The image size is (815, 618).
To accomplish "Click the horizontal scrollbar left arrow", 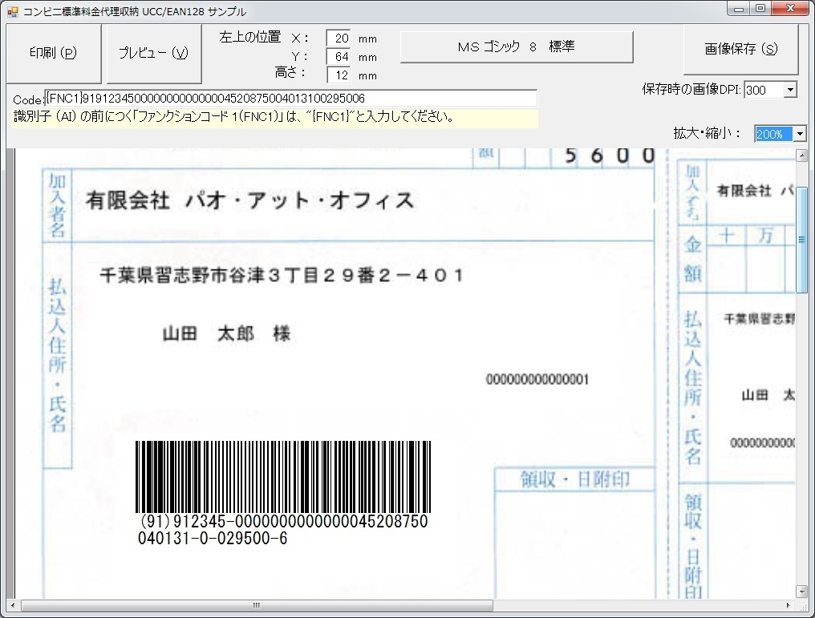I will coord(13,605).
